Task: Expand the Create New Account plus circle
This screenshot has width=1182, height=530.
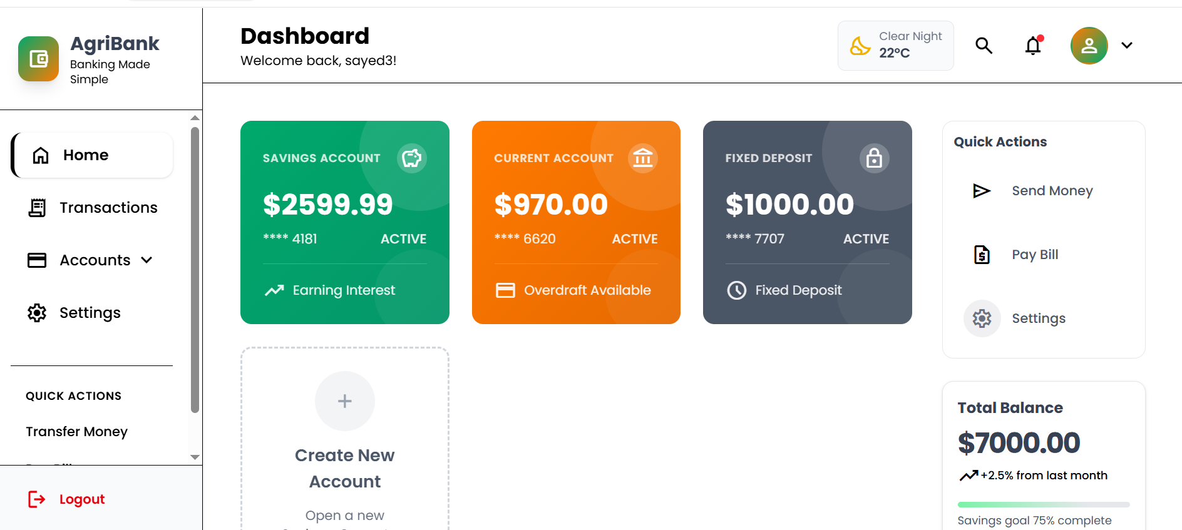Action: (344, 401)
